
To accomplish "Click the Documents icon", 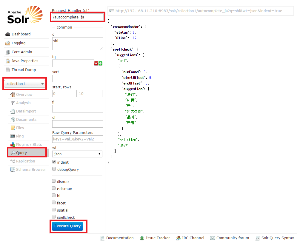I will 13,120.
